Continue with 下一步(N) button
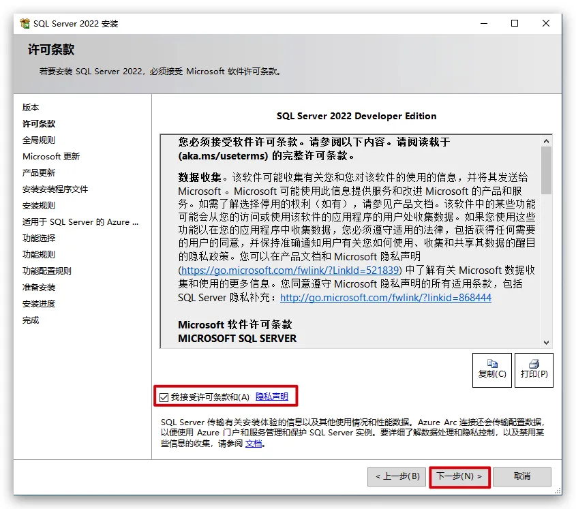 459,476
